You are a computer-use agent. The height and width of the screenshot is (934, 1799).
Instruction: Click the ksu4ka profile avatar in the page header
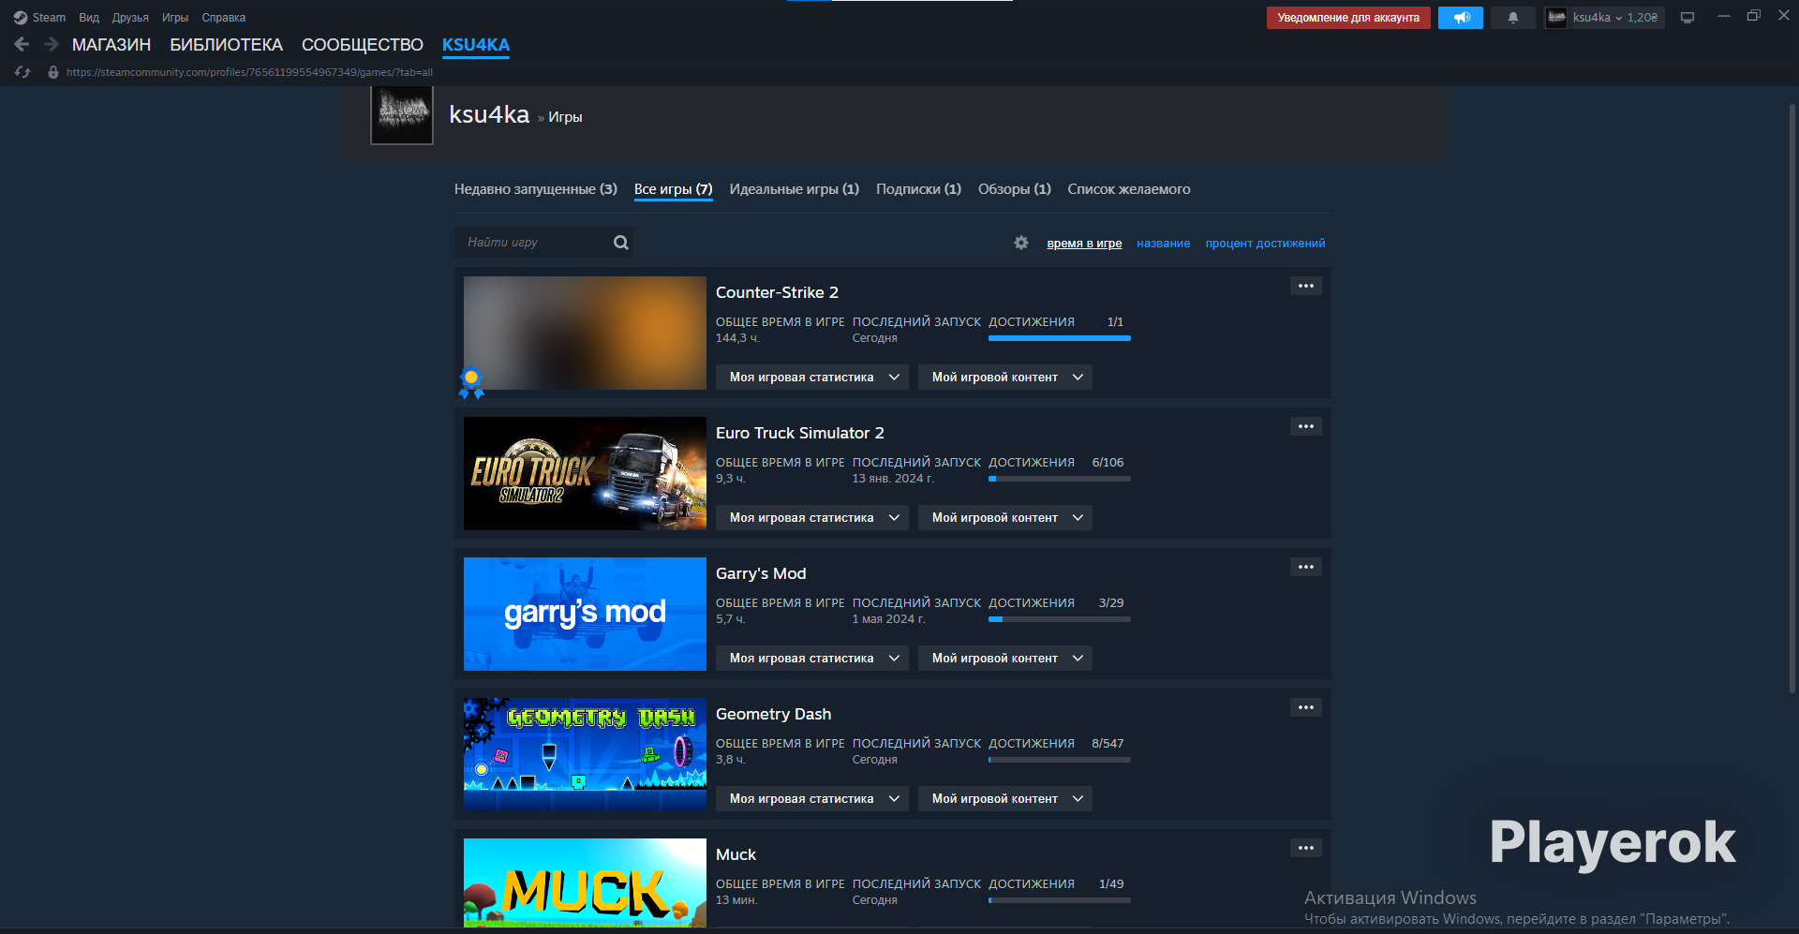(x=402, y=115)
